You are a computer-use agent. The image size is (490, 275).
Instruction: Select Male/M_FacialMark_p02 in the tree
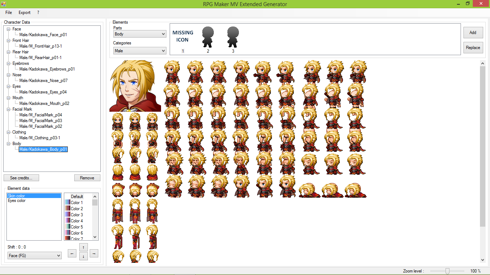coord(41,126)
